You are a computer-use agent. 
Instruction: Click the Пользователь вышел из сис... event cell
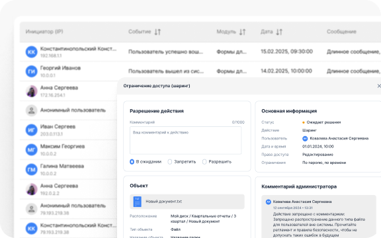(166, 71)
